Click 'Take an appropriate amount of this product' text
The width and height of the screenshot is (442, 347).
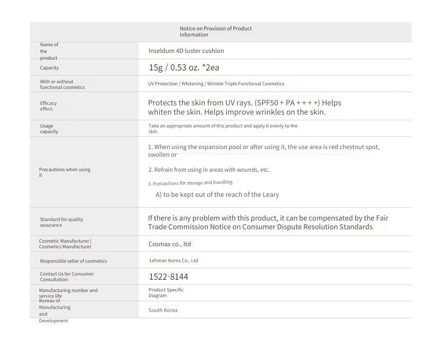(223, 129)
